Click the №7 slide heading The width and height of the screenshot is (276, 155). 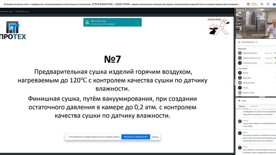pyautogui.click(x=112, y=59)
